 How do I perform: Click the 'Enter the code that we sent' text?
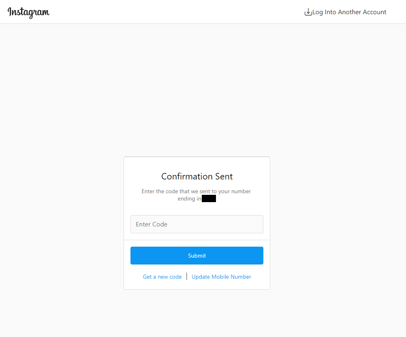196,191
